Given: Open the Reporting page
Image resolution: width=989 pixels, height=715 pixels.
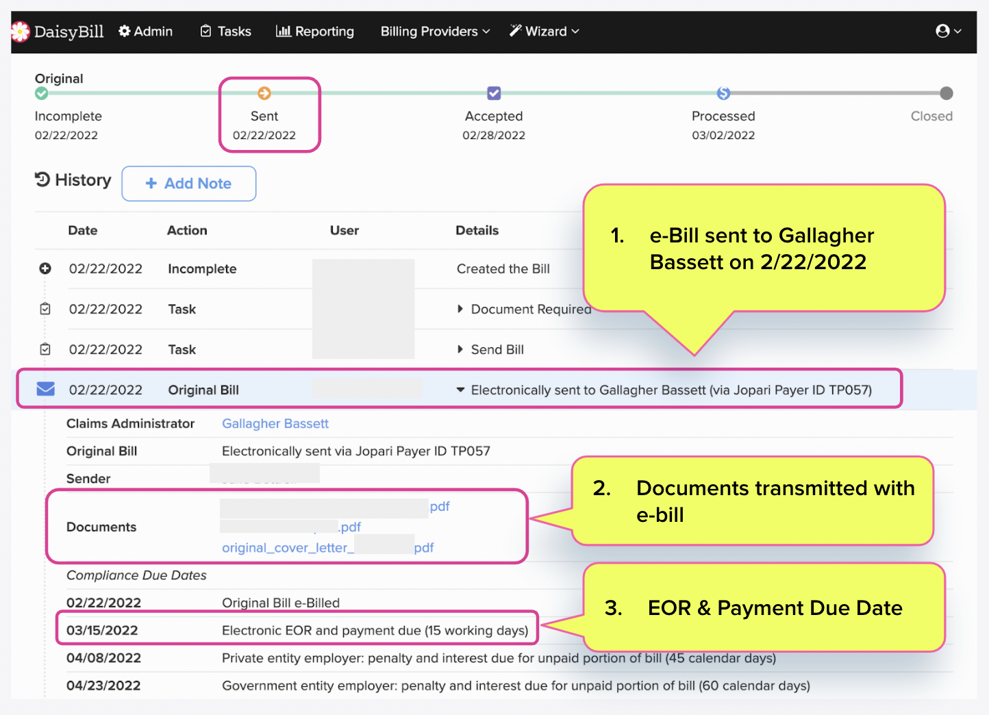Looking at the screenshot, I should [x=315, y=32].
